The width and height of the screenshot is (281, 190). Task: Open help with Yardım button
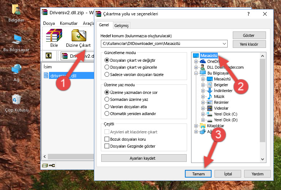pyautogui.click(x=257, y=174)
